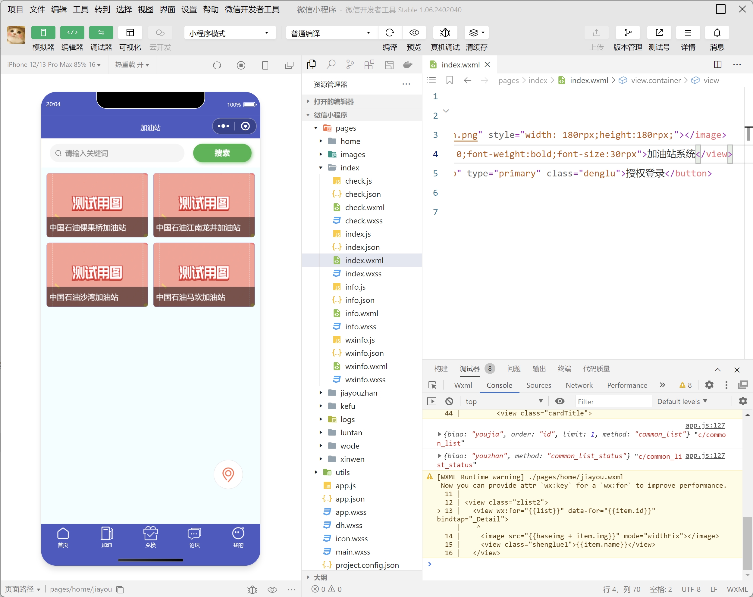Viewport: 753px width, 597px height.
Task: Toggle the 编辑器 (editor) panel button
Action: point(72,33)
